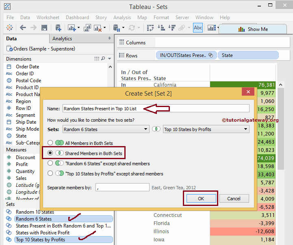Select Shared Members in Both Sets option
Image resolution: width=293 pixels, height=245 pixels.
50,153
